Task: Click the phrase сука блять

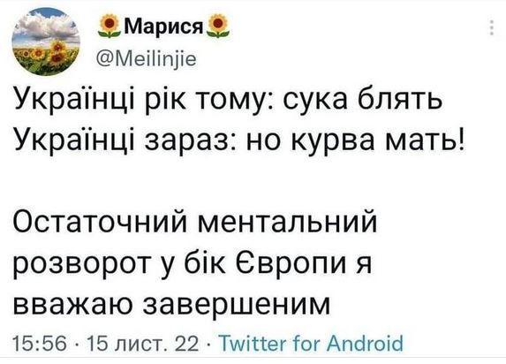Action: (363, 100)
